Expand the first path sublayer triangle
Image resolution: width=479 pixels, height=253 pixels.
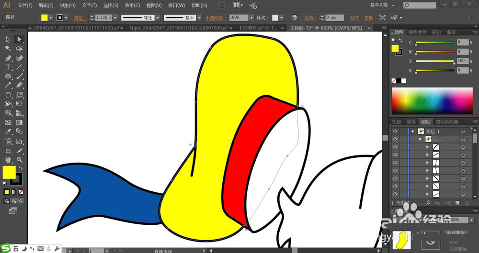point(428,147)
